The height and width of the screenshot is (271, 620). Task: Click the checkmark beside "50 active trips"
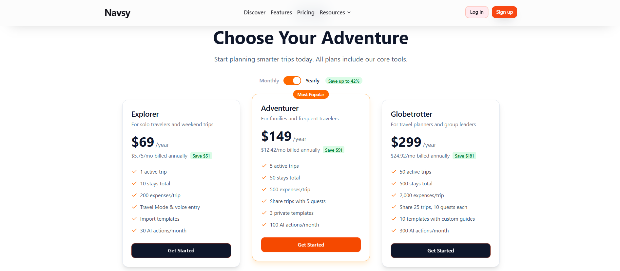coord(394,171)
